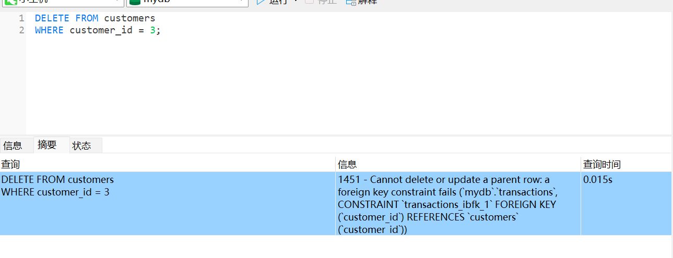Click line number 1 in the editor gutter
673x258 pixels.
pyautogui.click(x=21, y=18)
